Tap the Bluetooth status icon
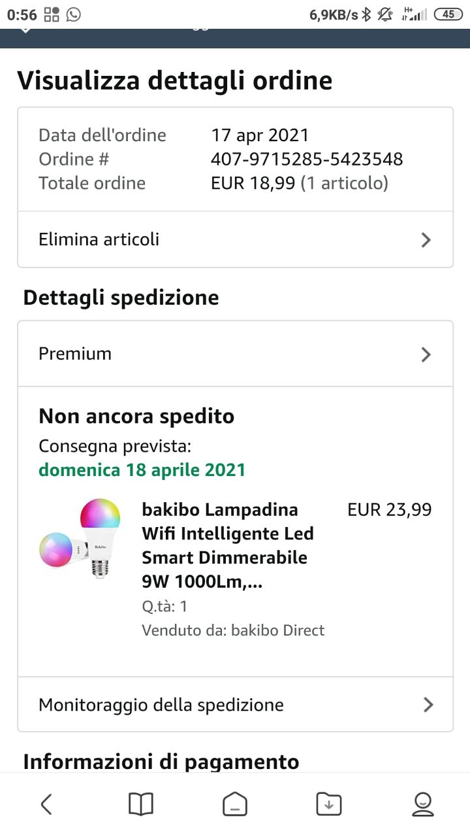This screenshot has width=470, height=837. [367, 14]
